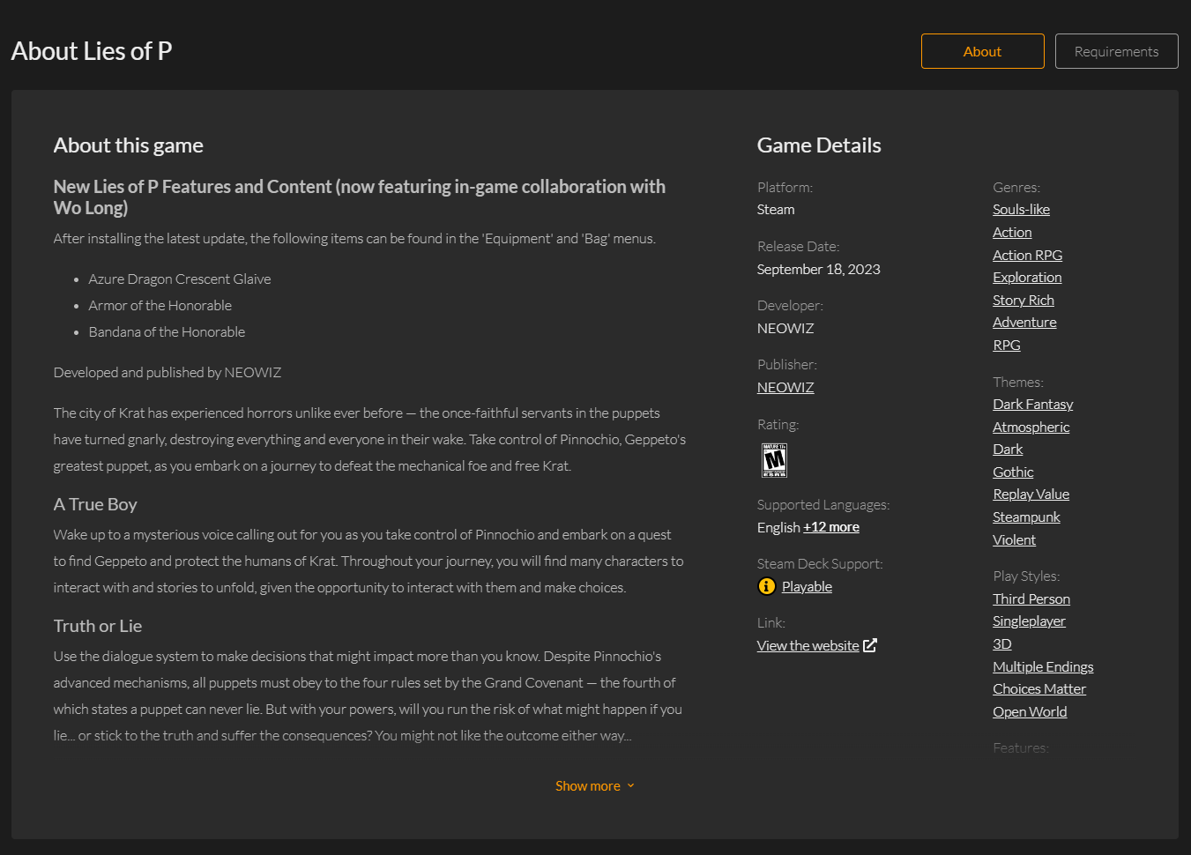Image resolution: width=1191 pixels, height=855 pixels.
Task: Click the 'Release Date:' label
Action: point(798,247)
